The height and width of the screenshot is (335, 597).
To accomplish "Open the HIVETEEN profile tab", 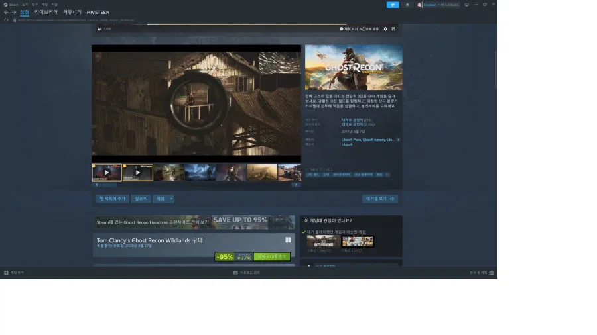I will tap(98, 12).
